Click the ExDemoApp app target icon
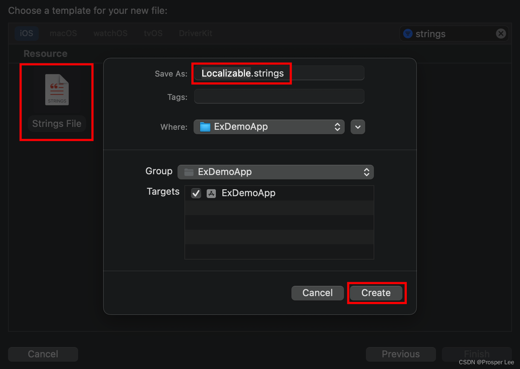 click(211, 193)
